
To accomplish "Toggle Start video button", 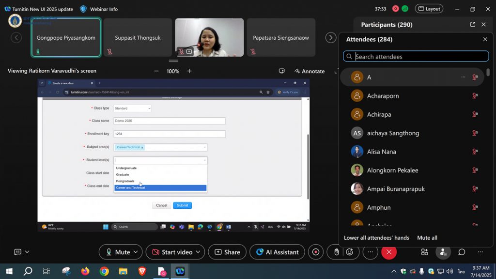I will click(x=171, y=252).
